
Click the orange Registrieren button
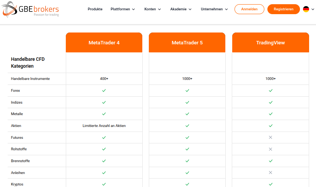click(283, 9)
